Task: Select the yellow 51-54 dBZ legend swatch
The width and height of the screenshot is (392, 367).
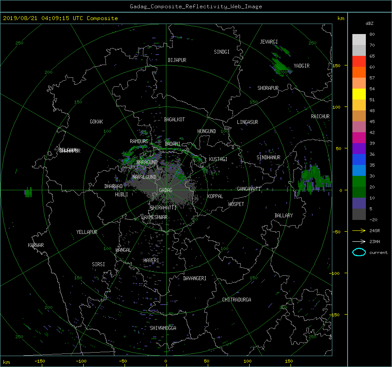Action: click(359, 94)
